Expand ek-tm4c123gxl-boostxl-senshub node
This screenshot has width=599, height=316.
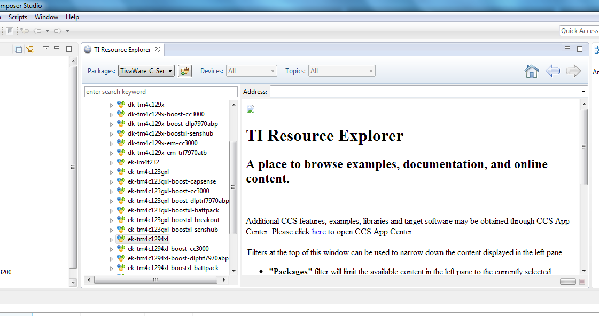[111, 230]
